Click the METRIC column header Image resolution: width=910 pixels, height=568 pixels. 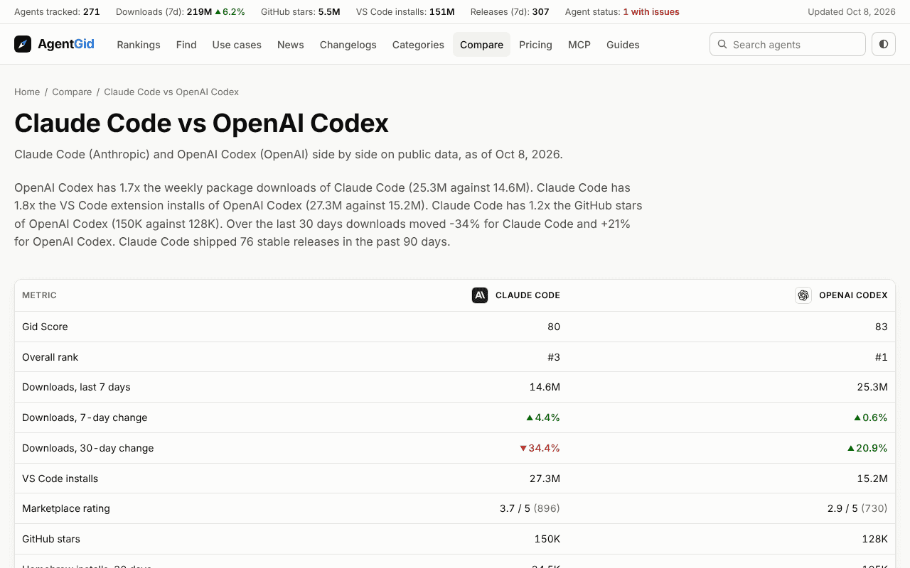coord(39,295)
